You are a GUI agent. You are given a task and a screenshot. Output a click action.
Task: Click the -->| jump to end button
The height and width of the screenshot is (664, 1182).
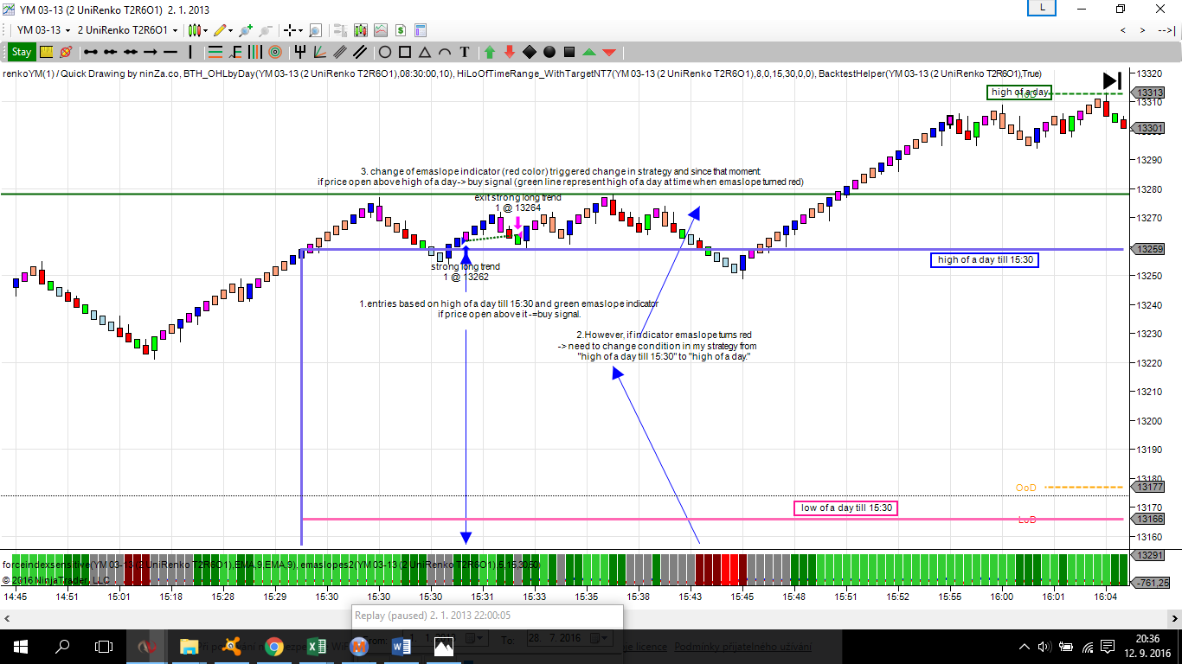(1166, 30)
